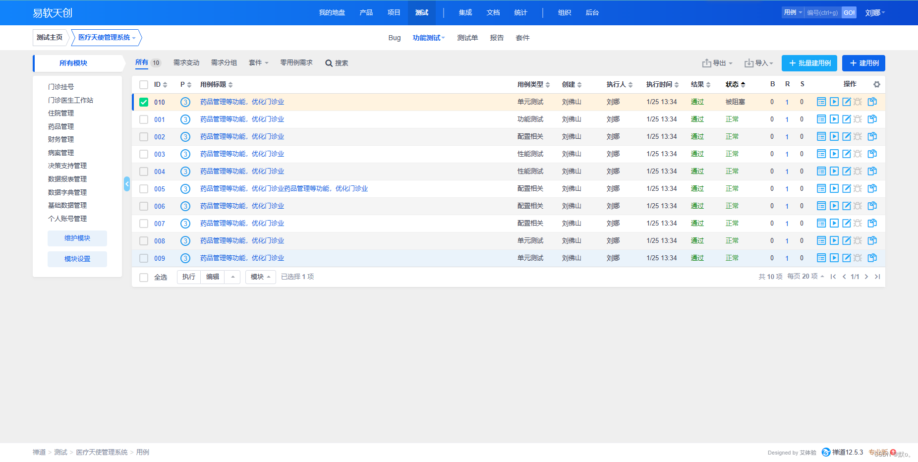Viewport: 918px width, 462px height.
Task: Click GO! button
Action: click(x=849, y=12)
